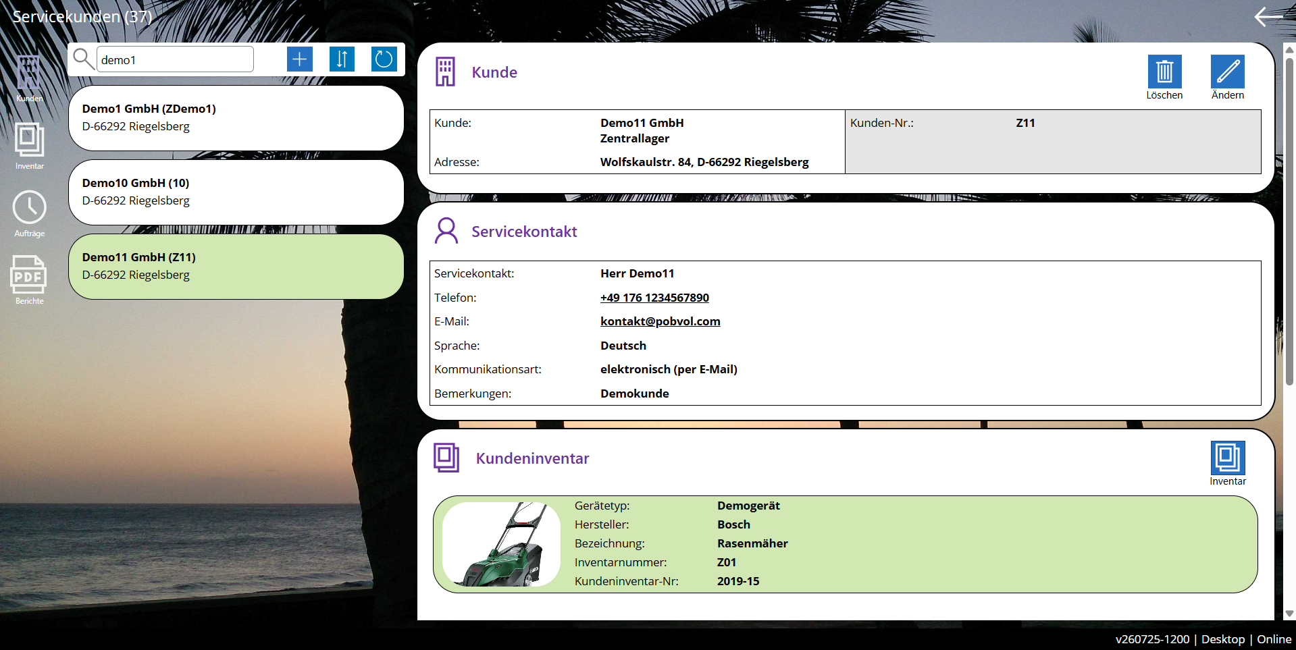Call phone number +49 176 1234567890

(x=654, y=298)
